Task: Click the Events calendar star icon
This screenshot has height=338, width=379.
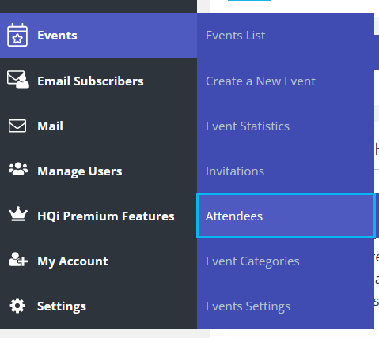Action: (17, 35)
